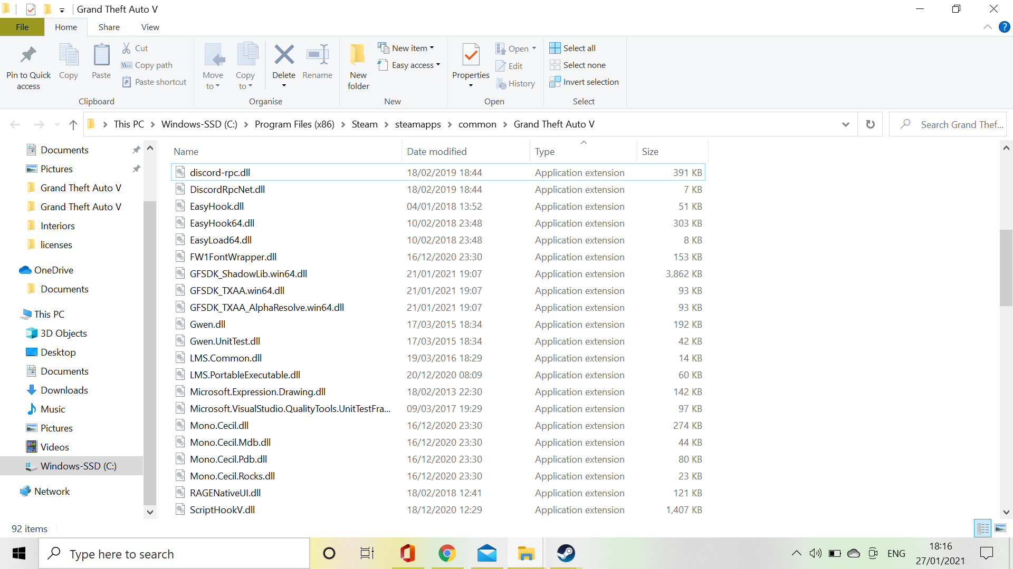Expand the address bar history dropdown

click(x=846, y=124)
